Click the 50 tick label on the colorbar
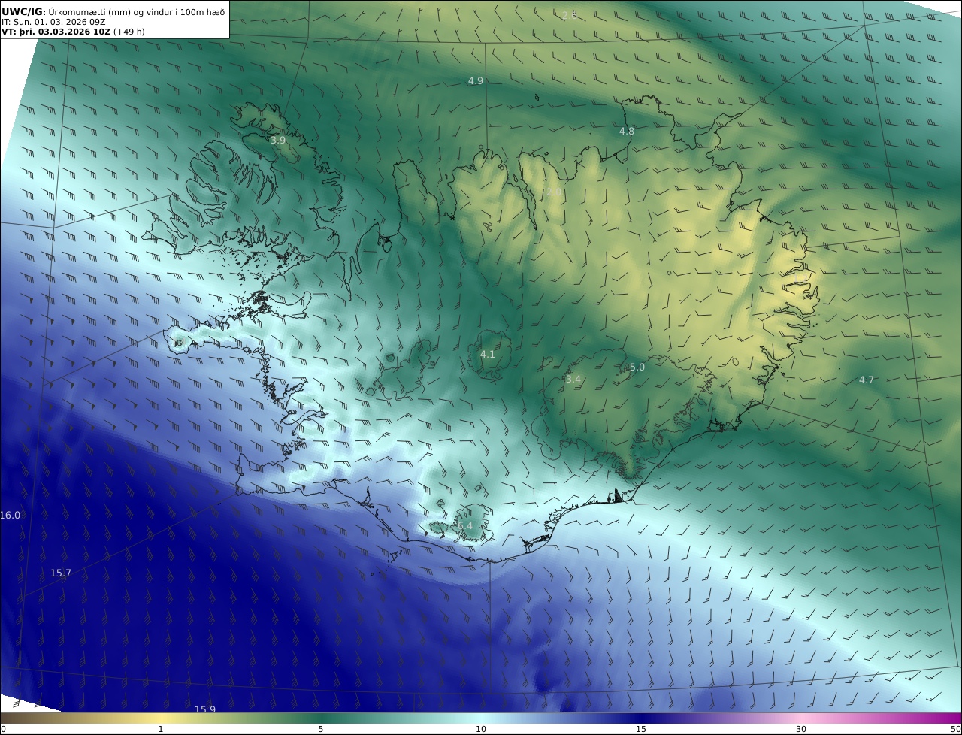Viewport: 962px width, 735px height. click(955, 729)
